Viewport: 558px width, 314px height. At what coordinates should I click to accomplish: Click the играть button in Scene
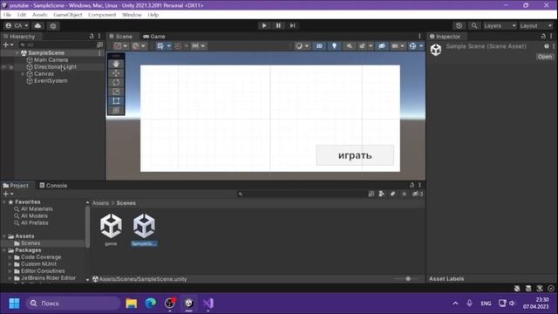(355, 155)
